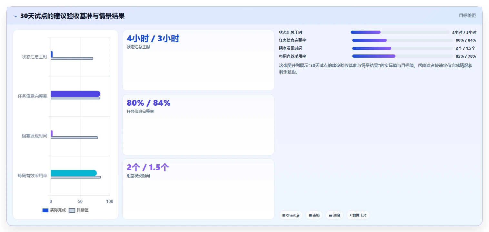
Task: Click the 状态汇总工时 chart axis label
Action: (x=35, y=57)
